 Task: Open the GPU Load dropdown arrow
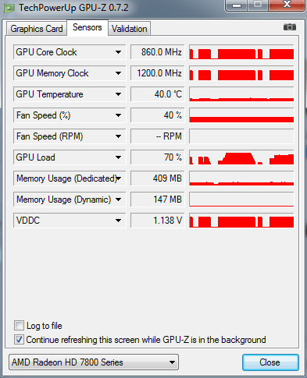(x=118, y=157)
